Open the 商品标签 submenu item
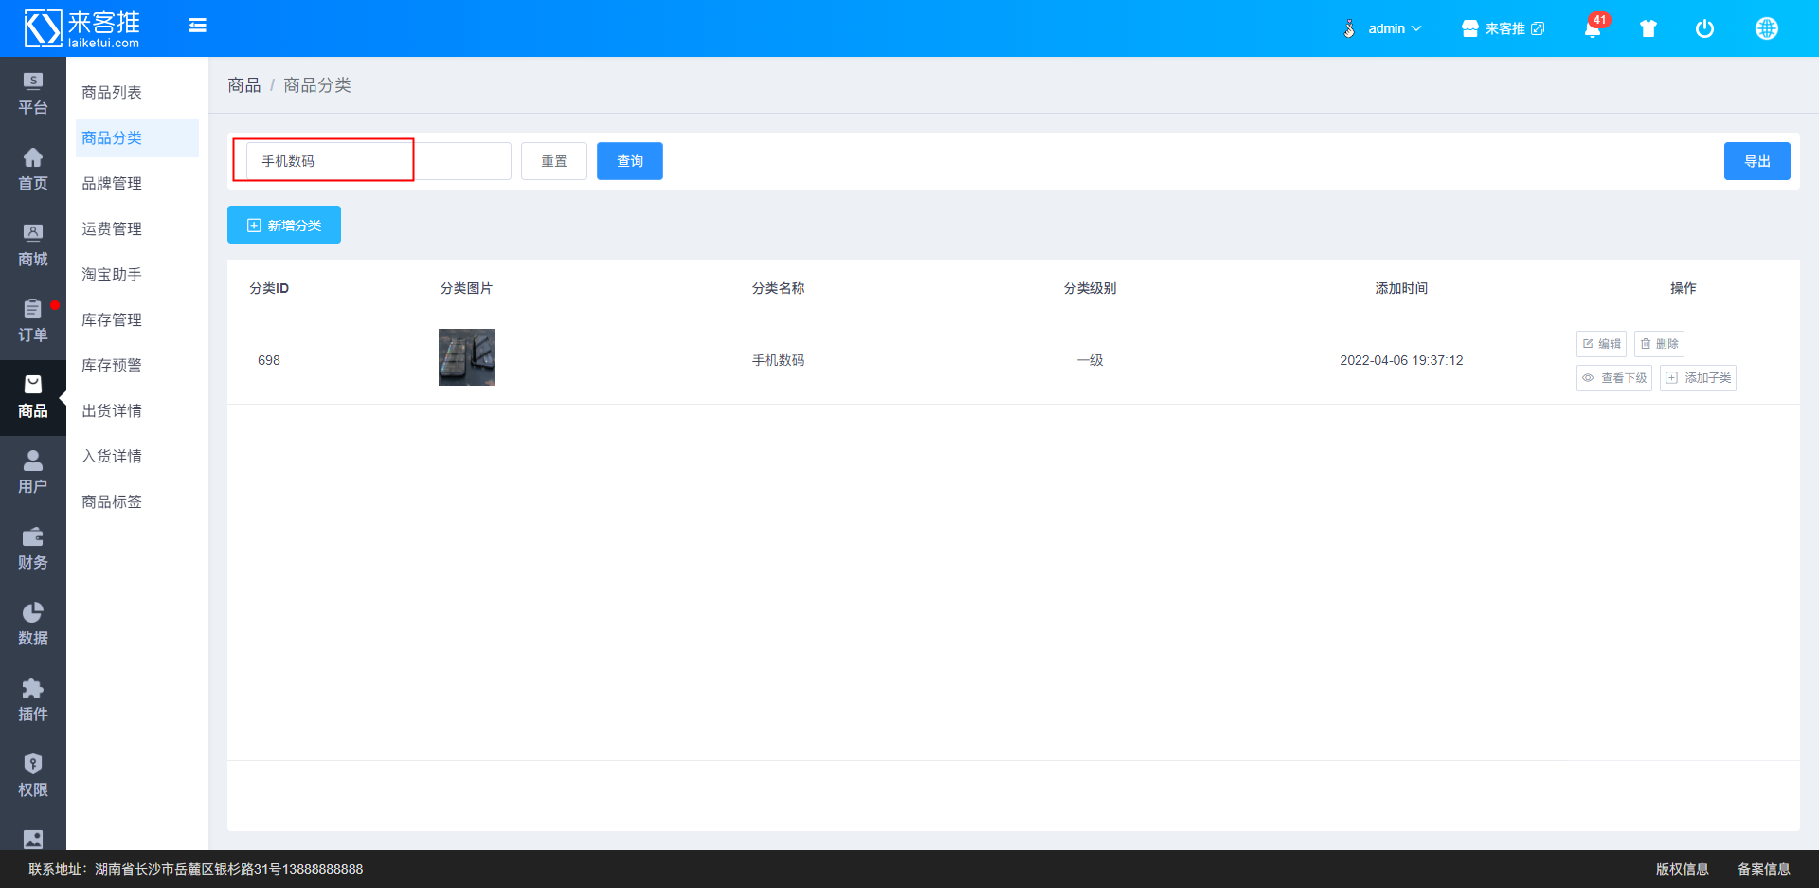Image resolution: width=1819 pixels, height=888 pixels. [x=137, y=501]
